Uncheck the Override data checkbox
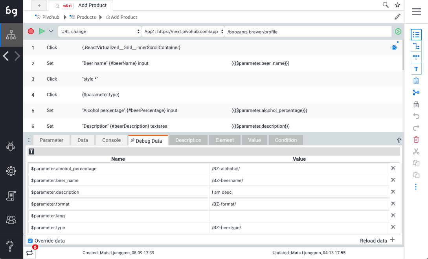The height and width of the screenshot is (259, 428). pyautogui.click(x=30, y=240)
